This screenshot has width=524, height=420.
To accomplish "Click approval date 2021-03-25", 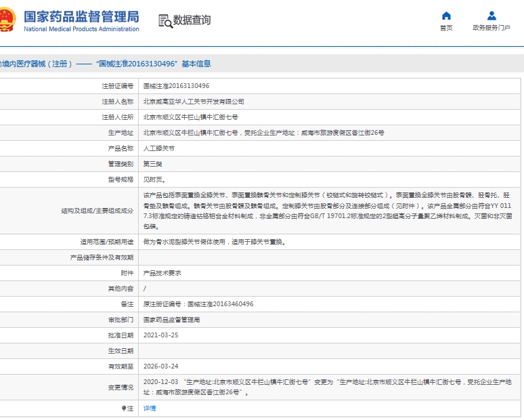I will 160,335.
